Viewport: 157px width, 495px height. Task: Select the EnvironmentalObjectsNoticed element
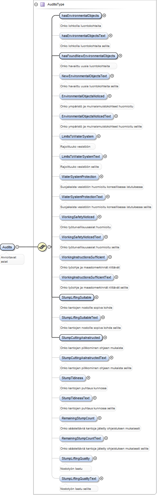(83, 96)
